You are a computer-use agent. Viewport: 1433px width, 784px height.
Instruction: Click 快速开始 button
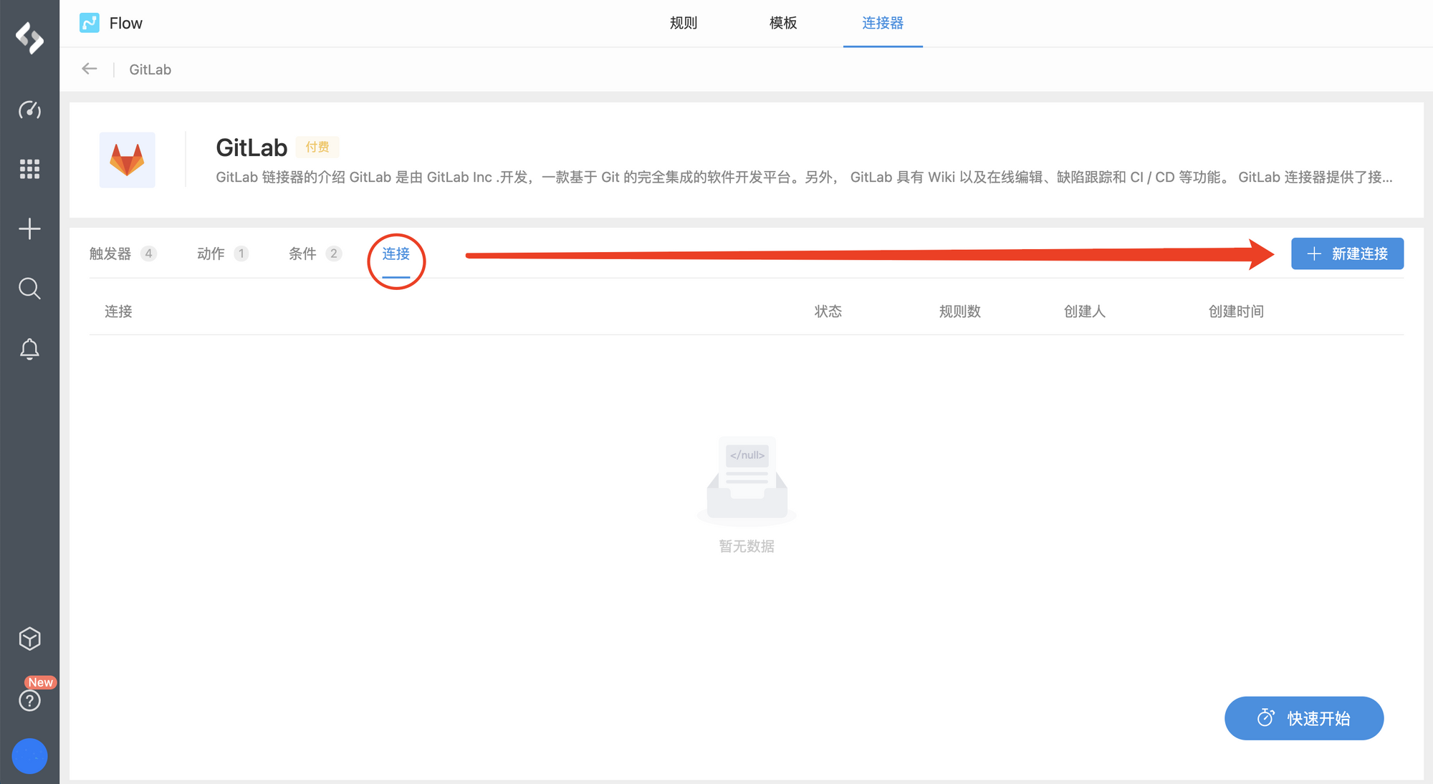click(1304, 718)
